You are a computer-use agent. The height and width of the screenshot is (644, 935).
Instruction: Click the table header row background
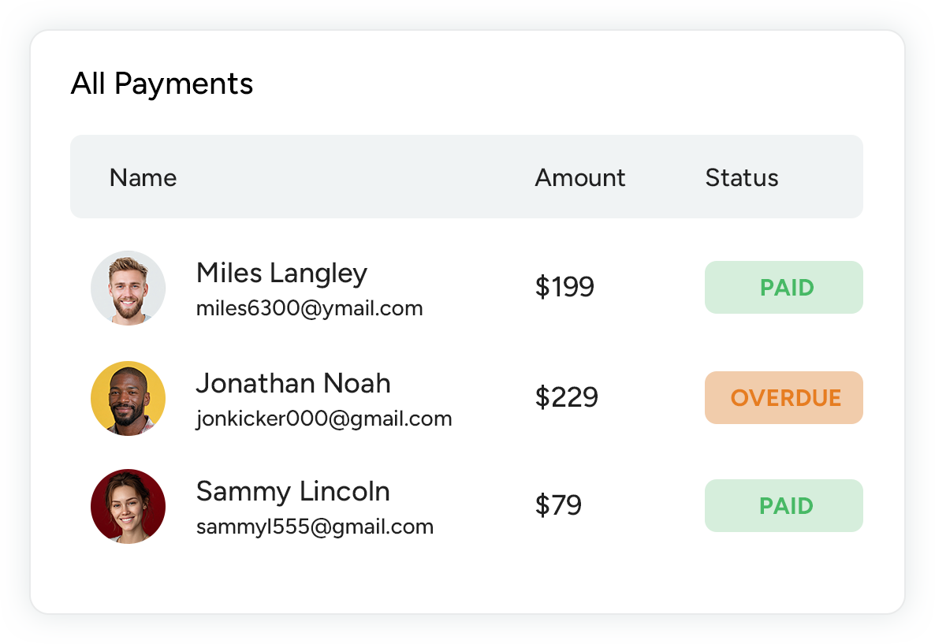click(x=355, y=177)
